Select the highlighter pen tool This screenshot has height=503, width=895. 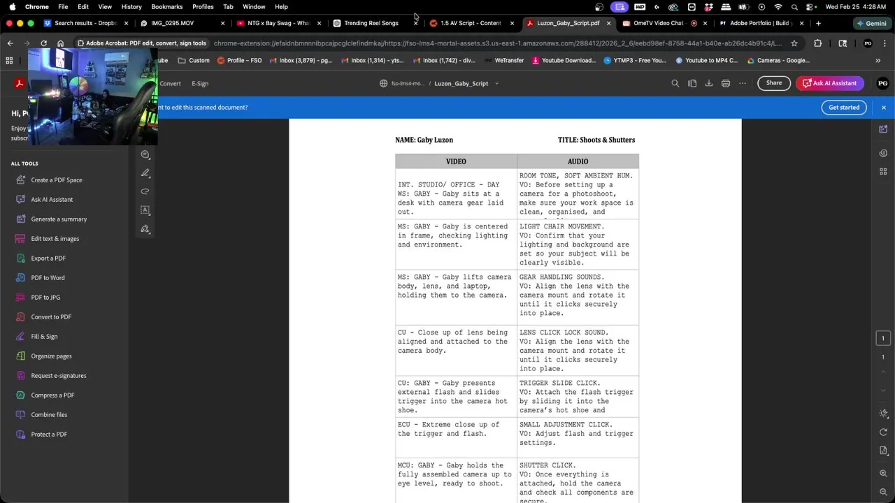click(x=145, y=173)
